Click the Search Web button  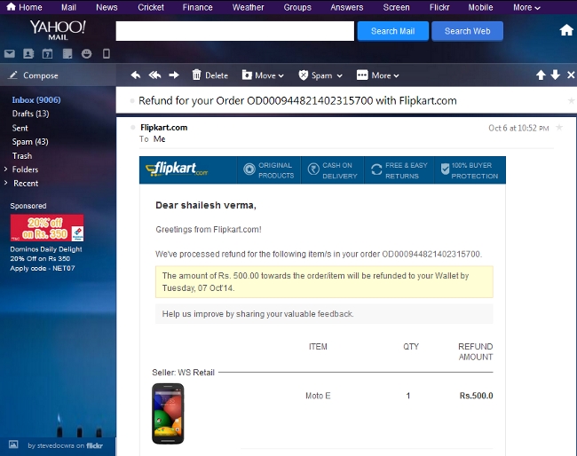(467, 31)
